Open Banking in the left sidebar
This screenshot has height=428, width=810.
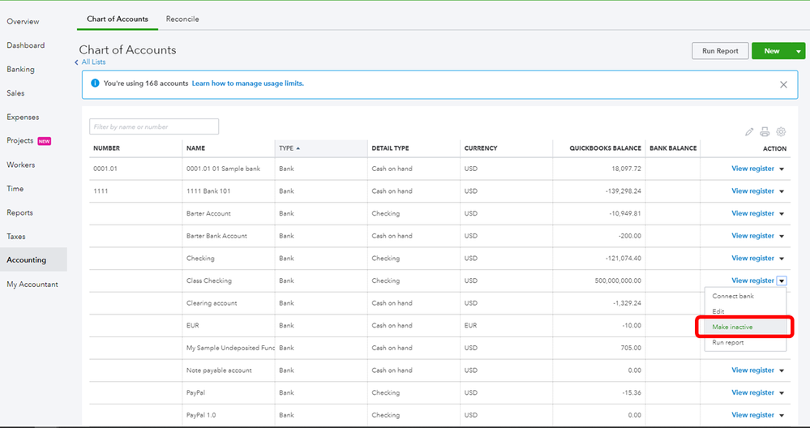coord(21,69)
